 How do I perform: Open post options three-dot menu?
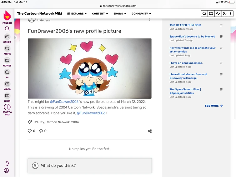coord(150,19)
